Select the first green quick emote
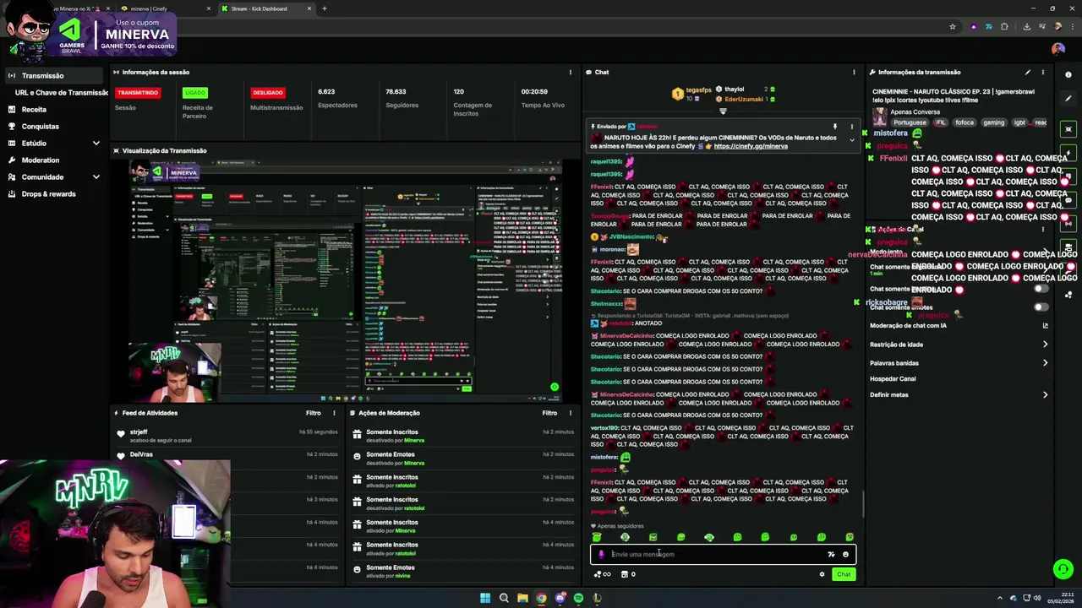The image size is (1082, 608). [x=597, y=537]
